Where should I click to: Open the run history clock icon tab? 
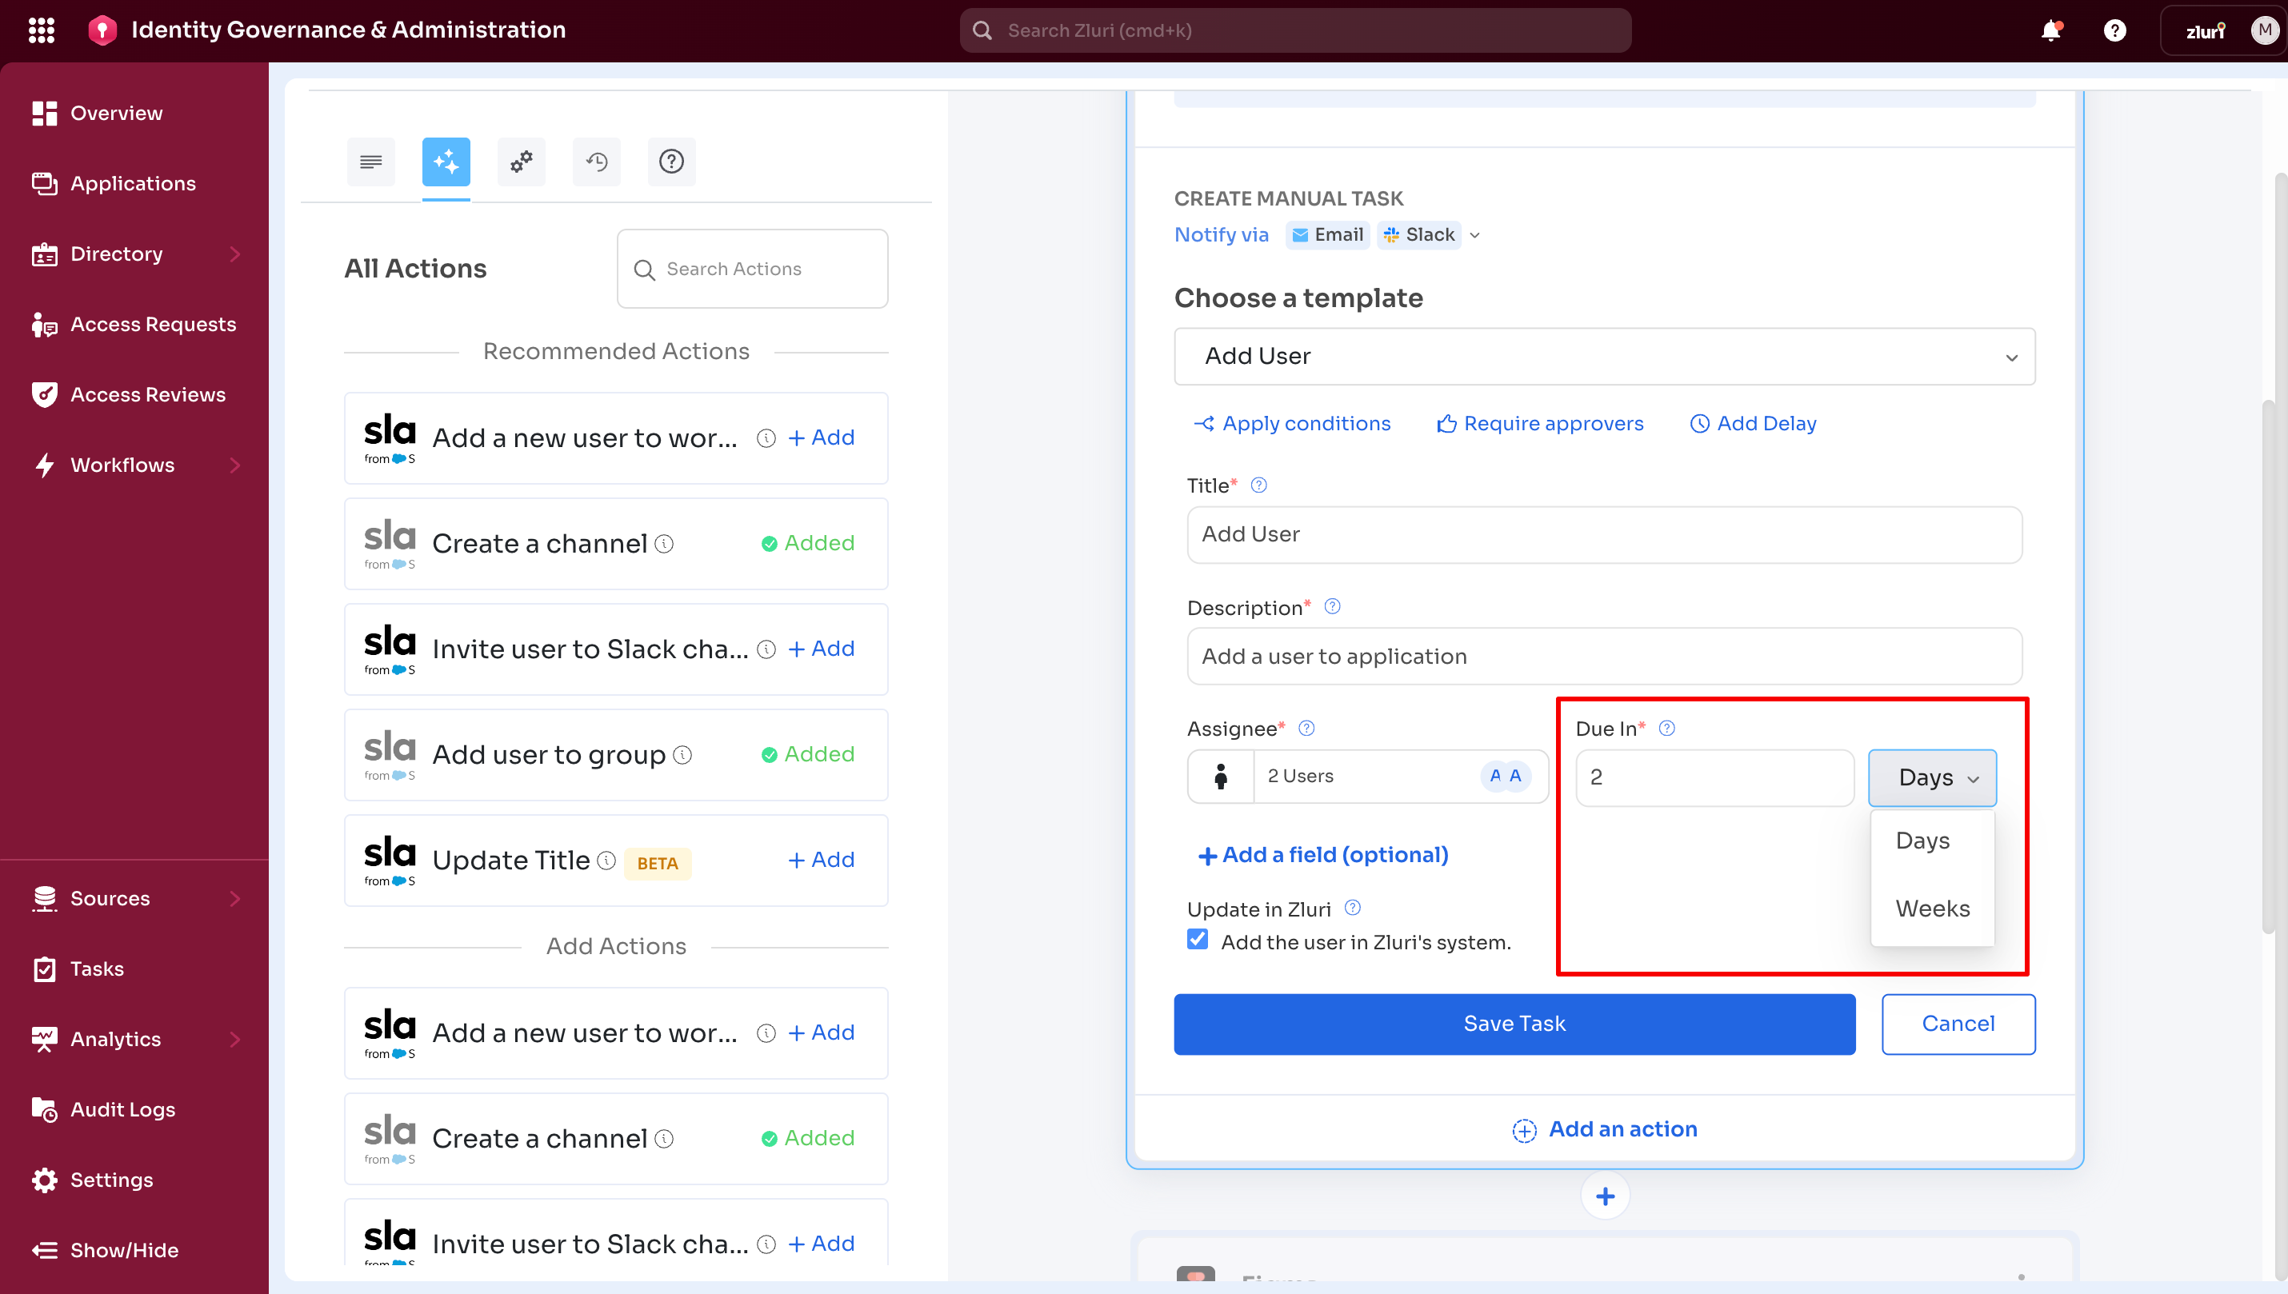click(x=597, y=162)
